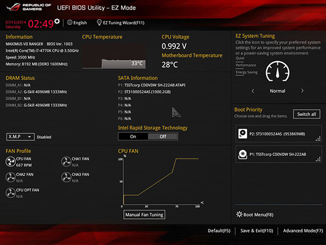Select English language option
Image resolution: width=326 pixels, height=245 pixels.
tap(80, 23)
